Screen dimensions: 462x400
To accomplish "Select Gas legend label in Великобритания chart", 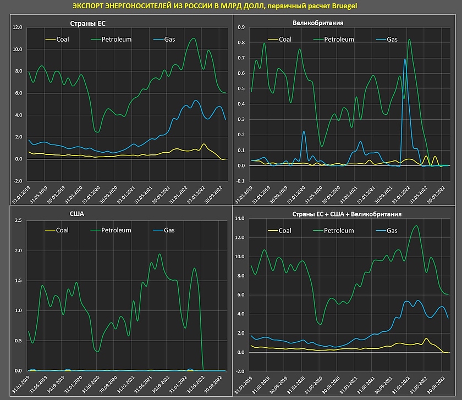I will (392, 40).
